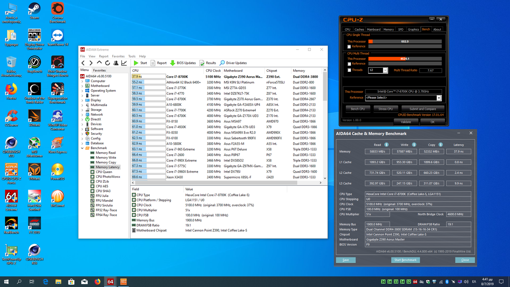Expand the Computer tree node
510x287 pixels.
coord(82,81)
